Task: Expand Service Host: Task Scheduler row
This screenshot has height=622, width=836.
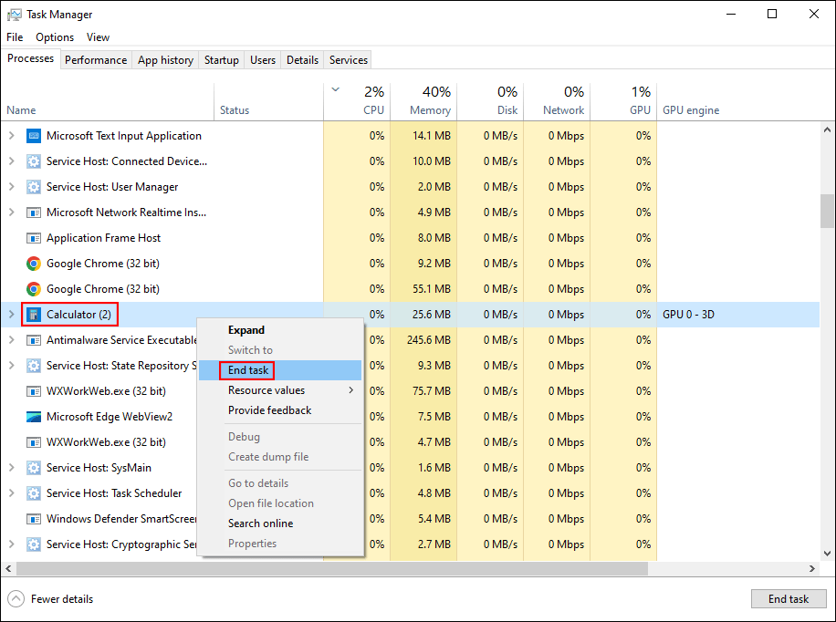Action: [11, 493]
